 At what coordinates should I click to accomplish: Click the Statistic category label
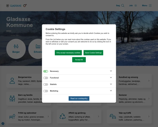(53, 84)
